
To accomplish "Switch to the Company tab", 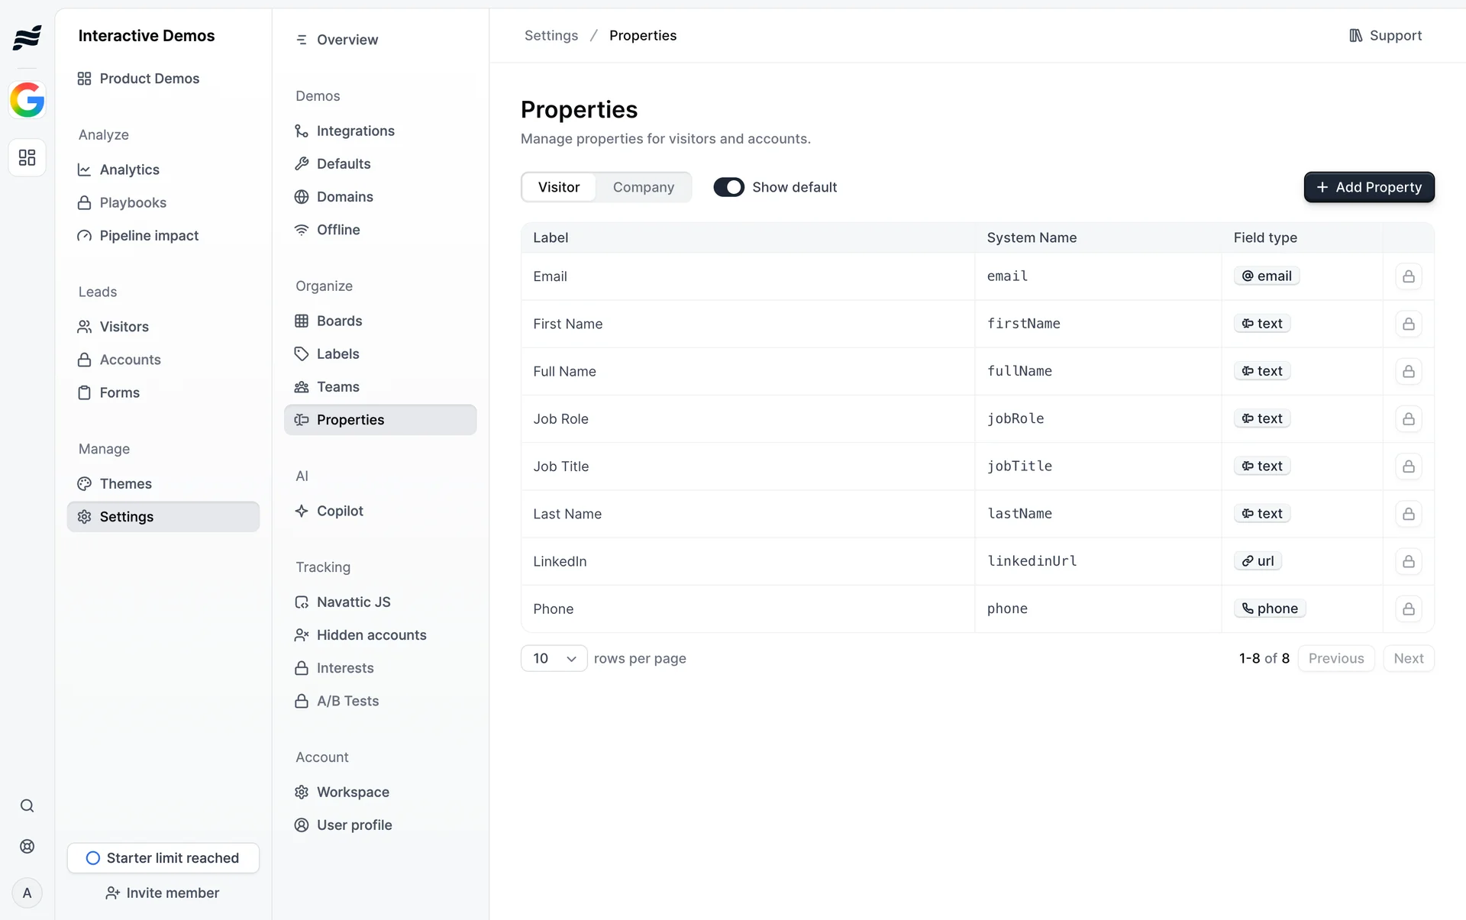I will (643, 187).
